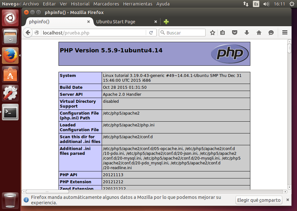The height and width of the screenshot is (211, 297).
Task: Open the sound volume indicator
Action: pos(266,4)
